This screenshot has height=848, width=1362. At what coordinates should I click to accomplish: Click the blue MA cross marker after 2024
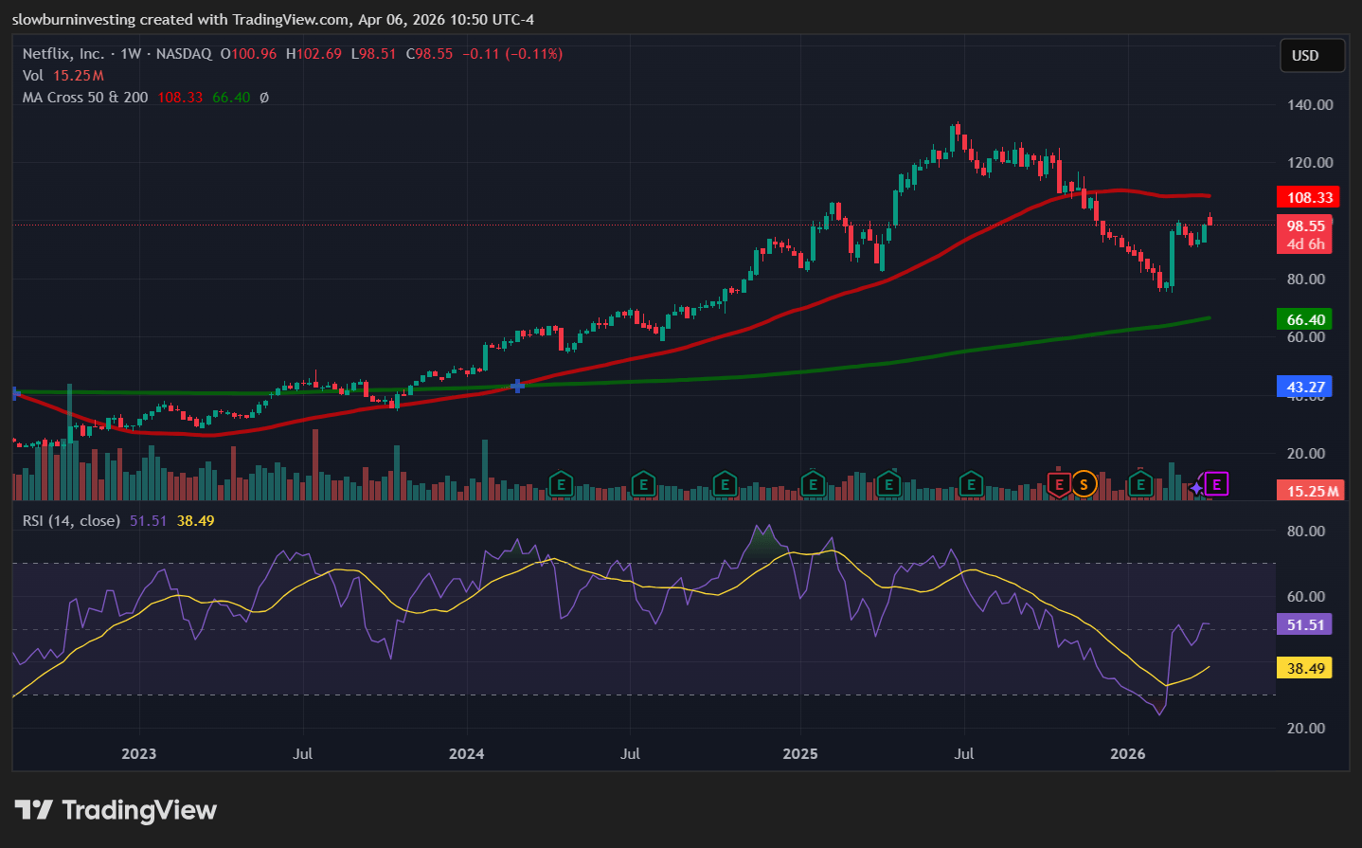click(518, 386)
